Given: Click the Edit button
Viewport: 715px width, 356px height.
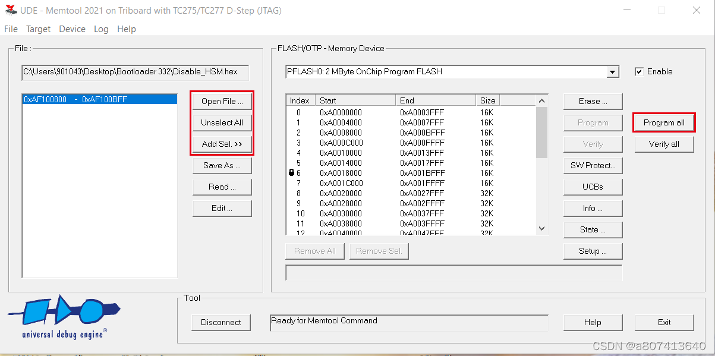Looking at the screenshot, I should tap(222, 209).
